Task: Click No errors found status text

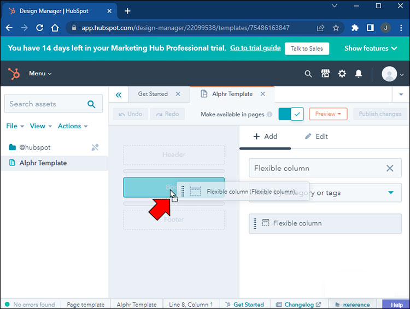Action: tap(34, 305)
